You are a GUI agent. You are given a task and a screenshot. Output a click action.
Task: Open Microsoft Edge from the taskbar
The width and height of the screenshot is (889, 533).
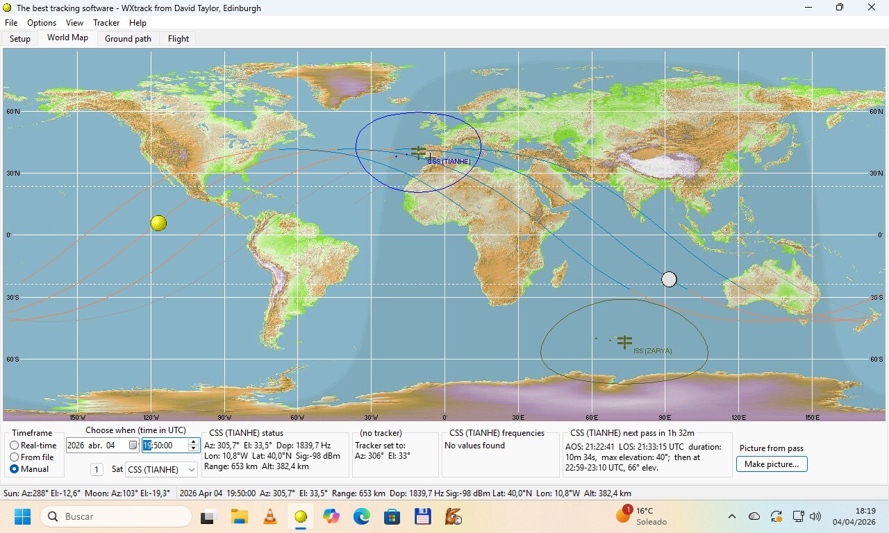(x=361, y=516)
